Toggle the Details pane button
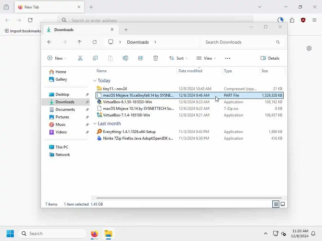322x241 pixels. (x=270, y=58)
